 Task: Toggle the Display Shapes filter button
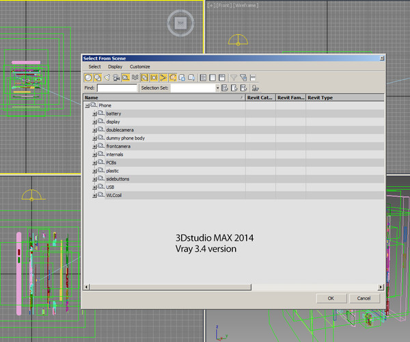pos(98,77)
